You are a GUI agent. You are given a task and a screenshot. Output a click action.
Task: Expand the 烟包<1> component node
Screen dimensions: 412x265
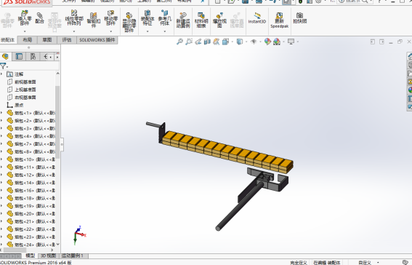pyautogui.click(x=1, y=113)
